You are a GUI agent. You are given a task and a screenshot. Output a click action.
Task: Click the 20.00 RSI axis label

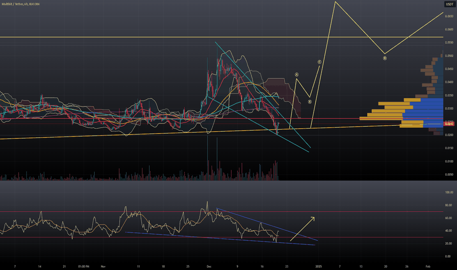coord(449,243)
